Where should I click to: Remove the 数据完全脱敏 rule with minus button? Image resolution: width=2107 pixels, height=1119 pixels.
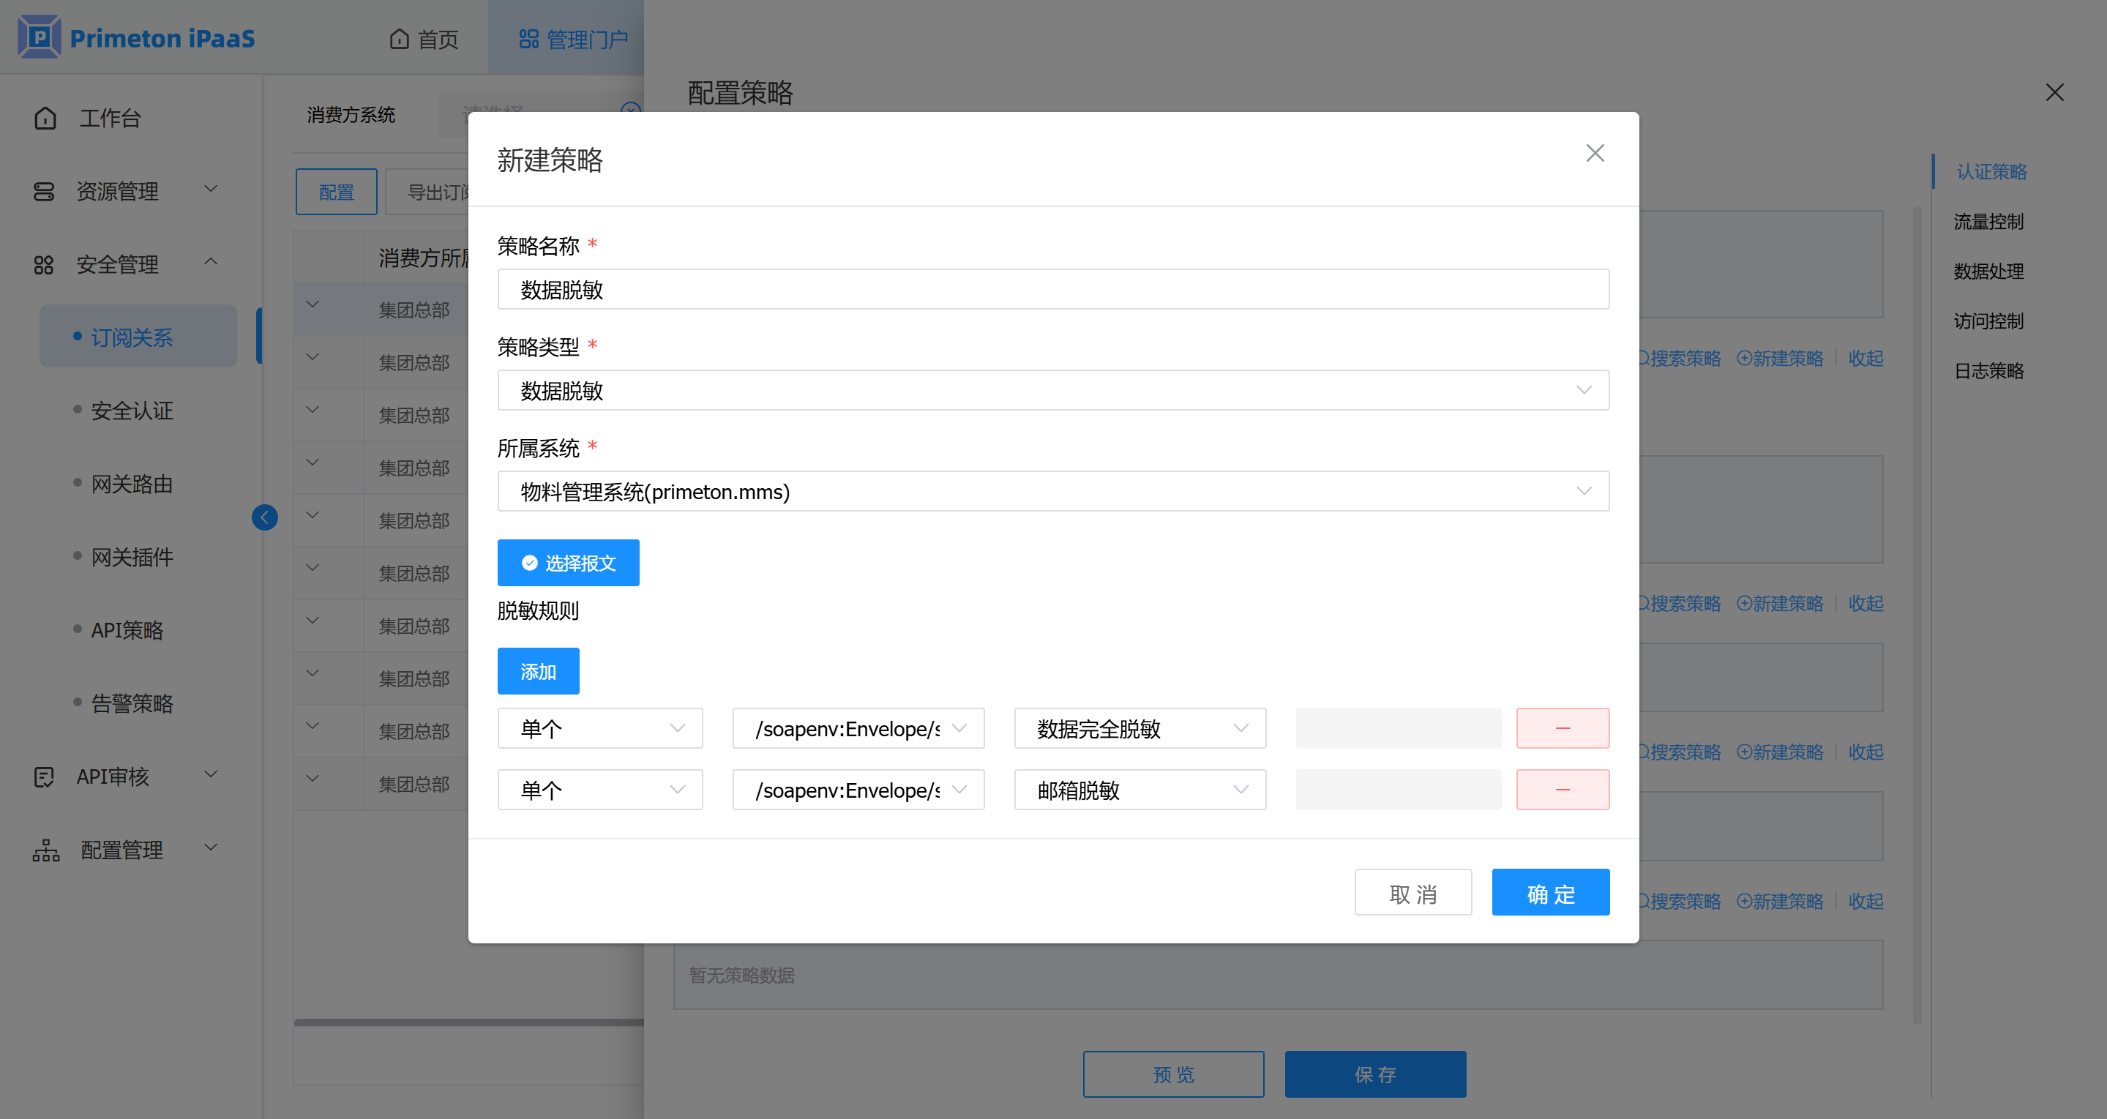[x=1562, y=728]
